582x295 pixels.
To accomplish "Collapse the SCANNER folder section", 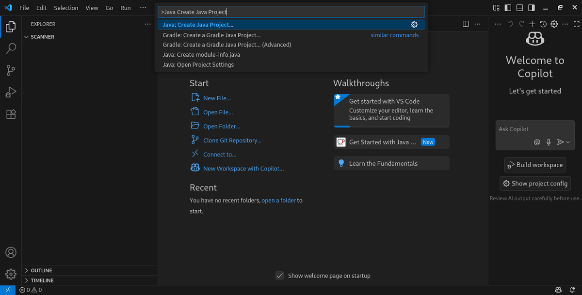I will 90,37.
